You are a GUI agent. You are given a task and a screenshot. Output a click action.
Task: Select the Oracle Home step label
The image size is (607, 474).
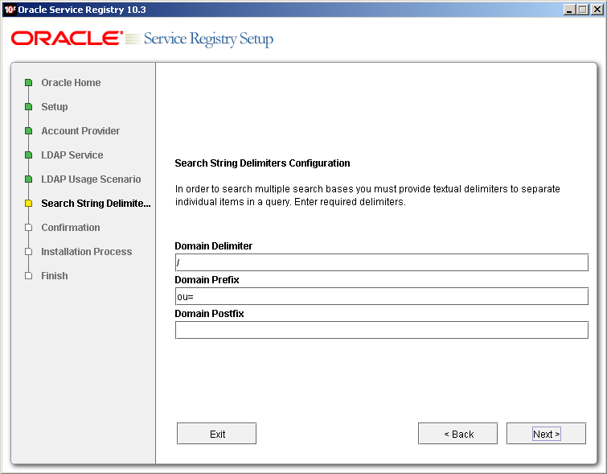pyautogui.click(x=71, y=83)
